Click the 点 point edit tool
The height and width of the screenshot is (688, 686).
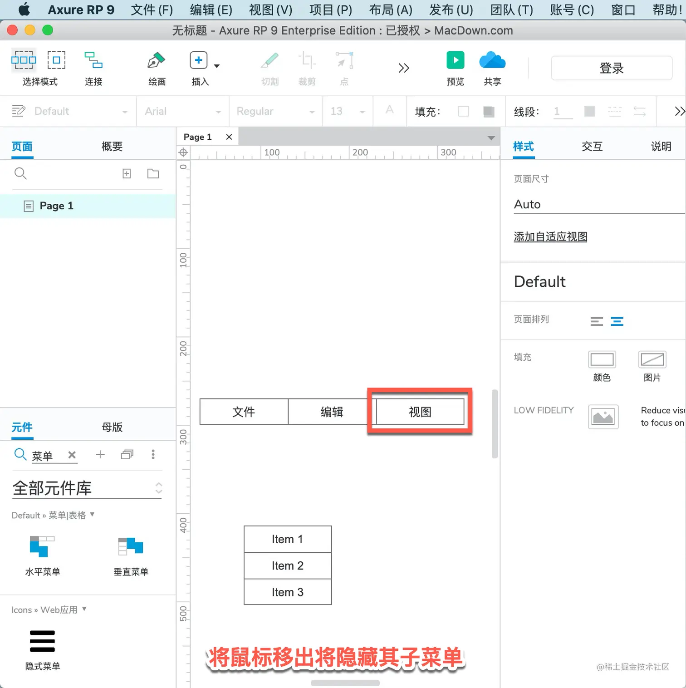344,60
